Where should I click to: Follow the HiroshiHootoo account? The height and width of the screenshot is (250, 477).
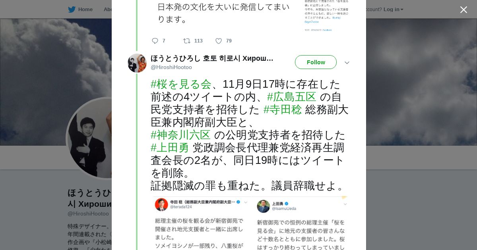316,62
